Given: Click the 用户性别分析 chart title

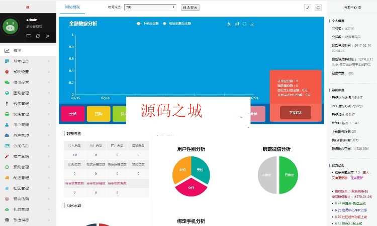Looking at the screenshot, I should (x=191, y=149).
